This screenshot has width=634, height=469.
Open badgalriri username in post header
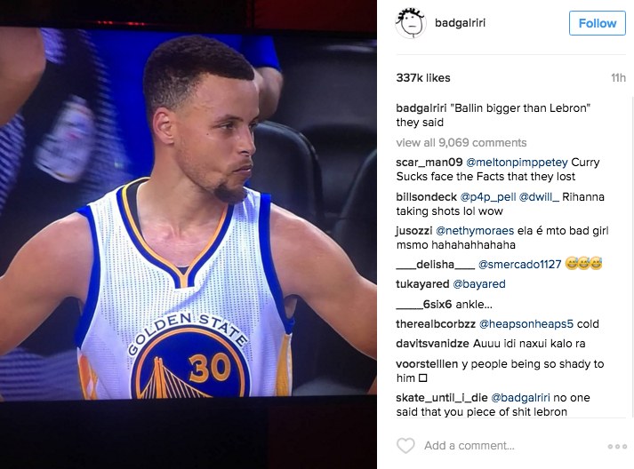click(460, 23)
